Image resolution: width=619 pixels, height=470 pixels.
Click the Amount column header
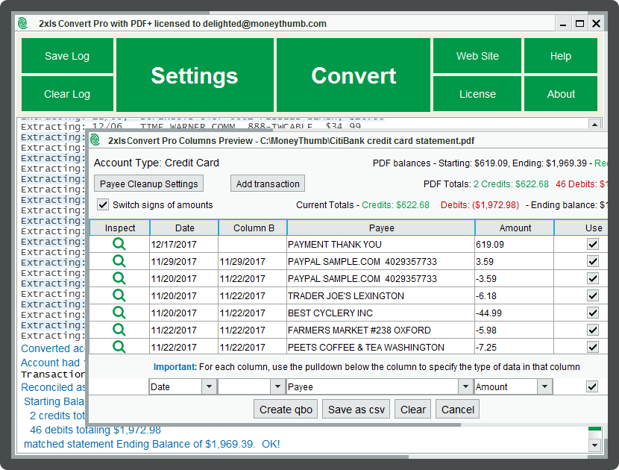515,228
